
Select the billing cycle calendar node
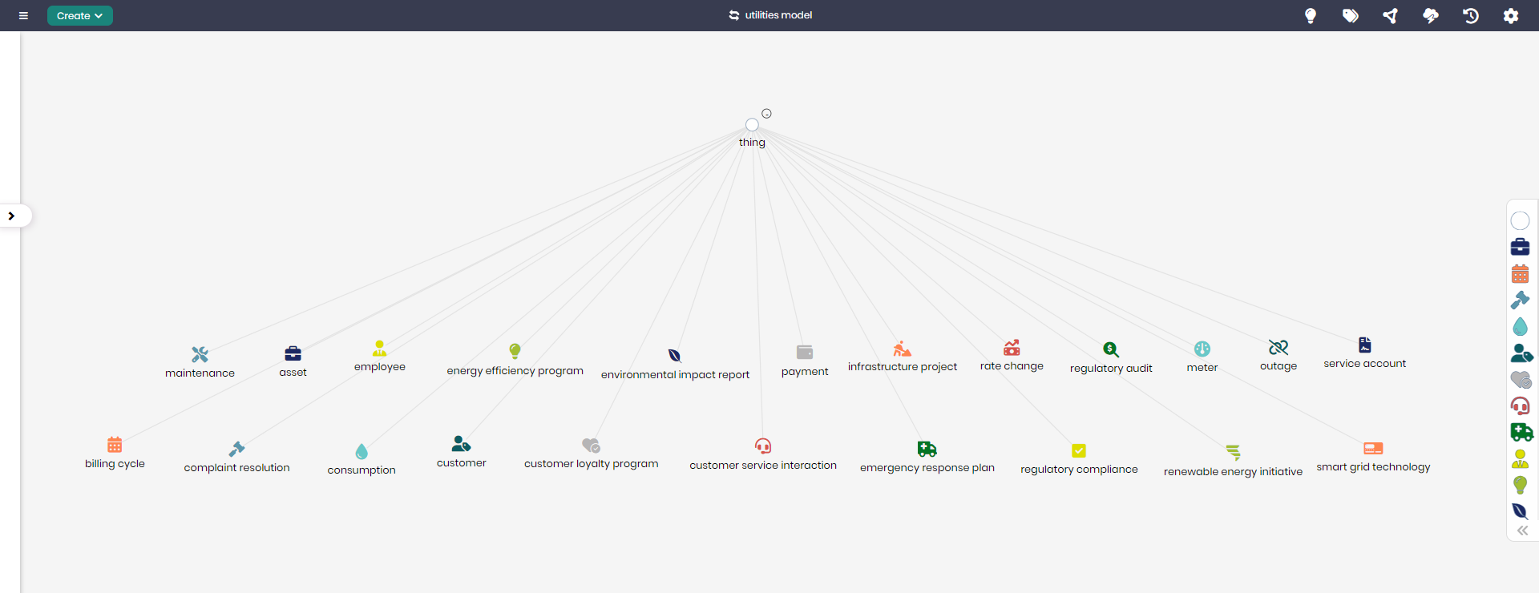115,445
